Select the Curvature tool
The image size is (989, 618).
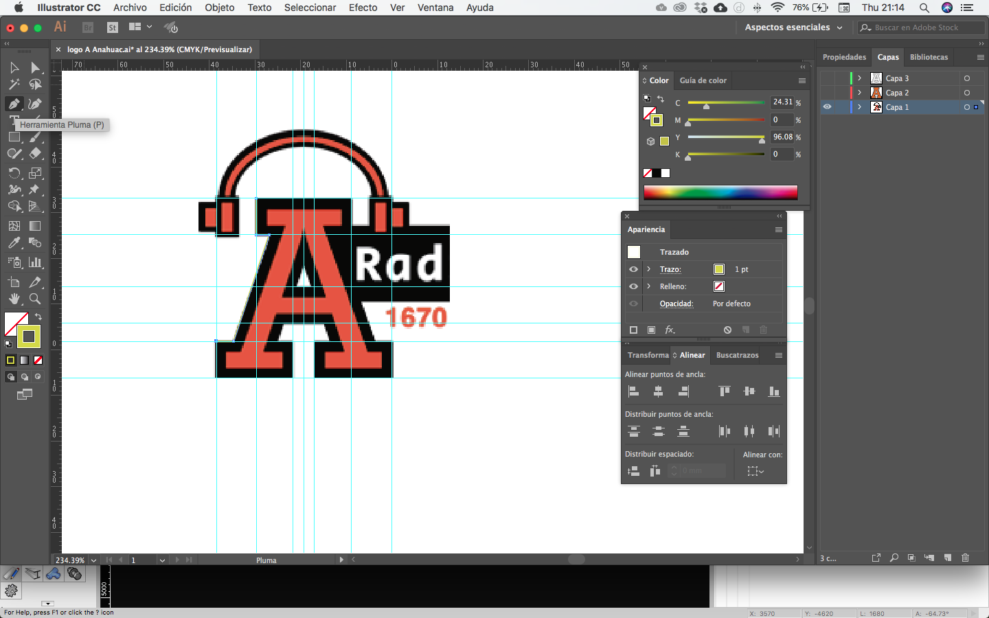click(35, 104)
